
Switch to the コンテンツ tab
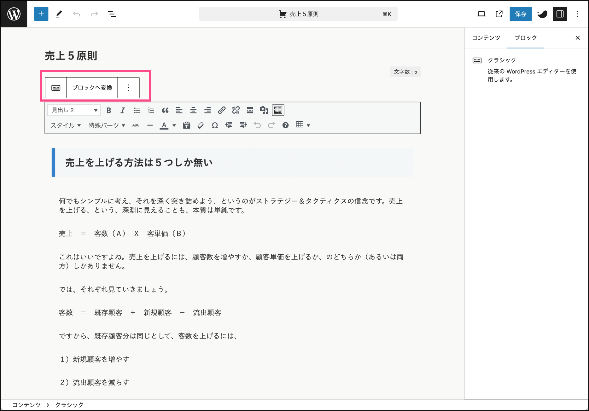coord(486,38)
